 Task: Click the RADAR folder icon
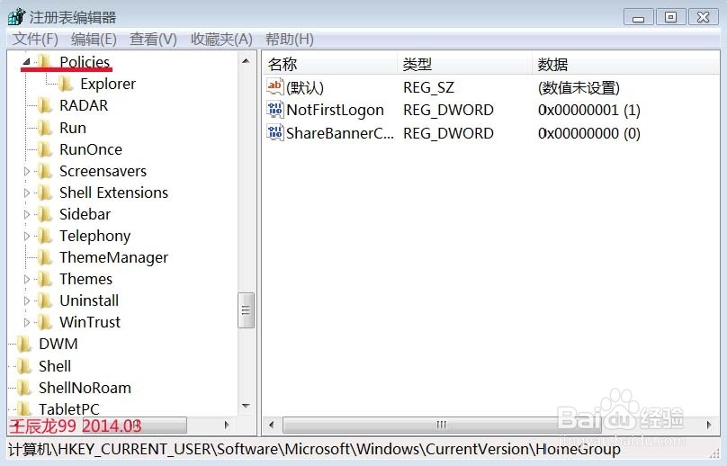(45, 105)
